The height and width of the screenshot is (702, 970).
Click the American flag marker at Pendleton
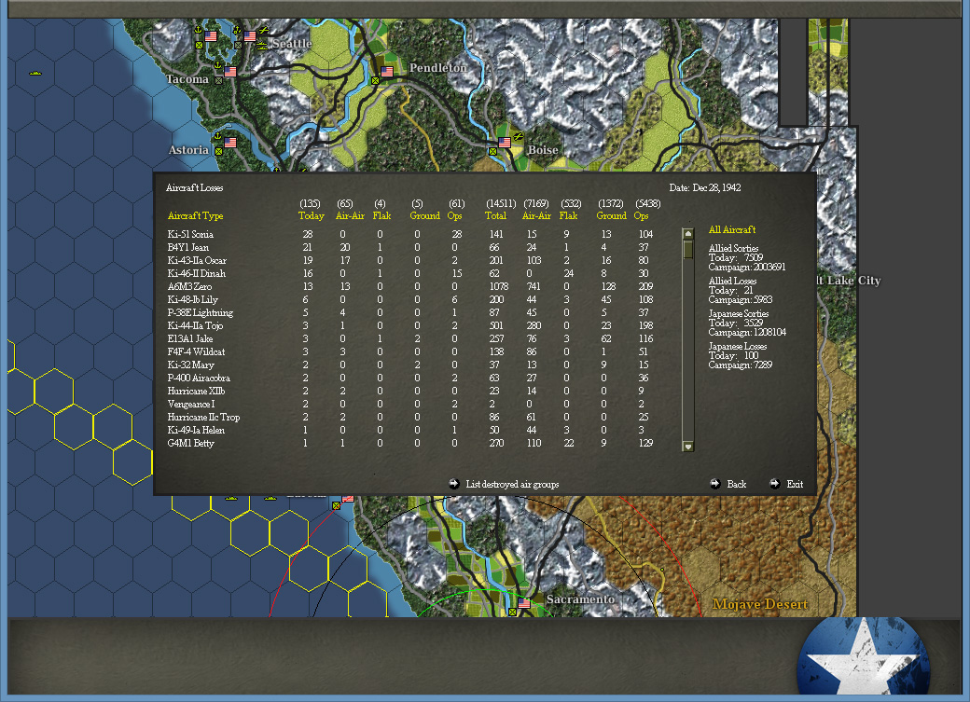(387, 71)
